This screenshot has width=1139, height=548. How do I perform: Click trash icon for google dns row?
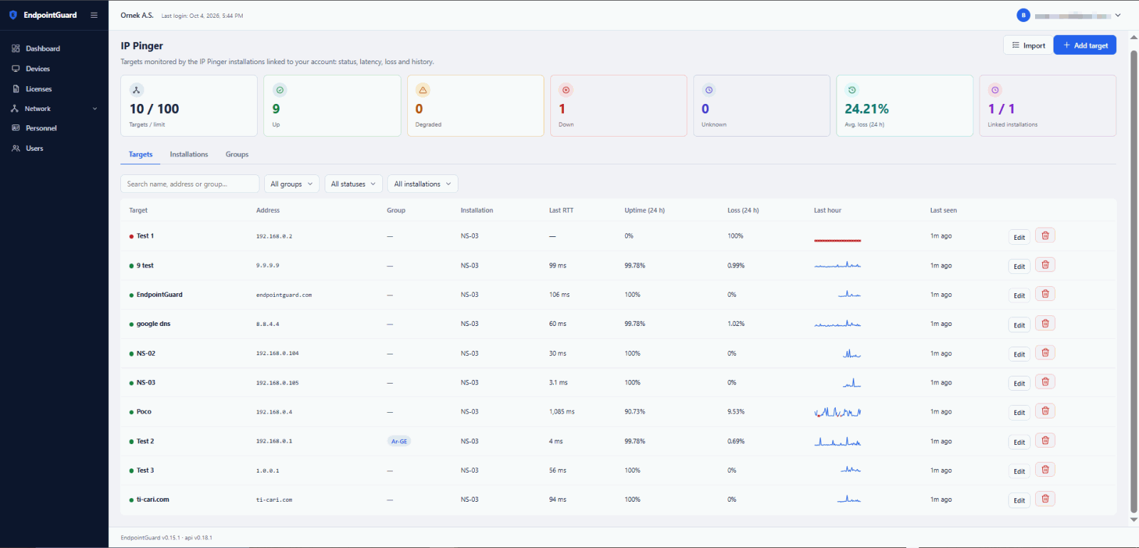(1045, 323)
